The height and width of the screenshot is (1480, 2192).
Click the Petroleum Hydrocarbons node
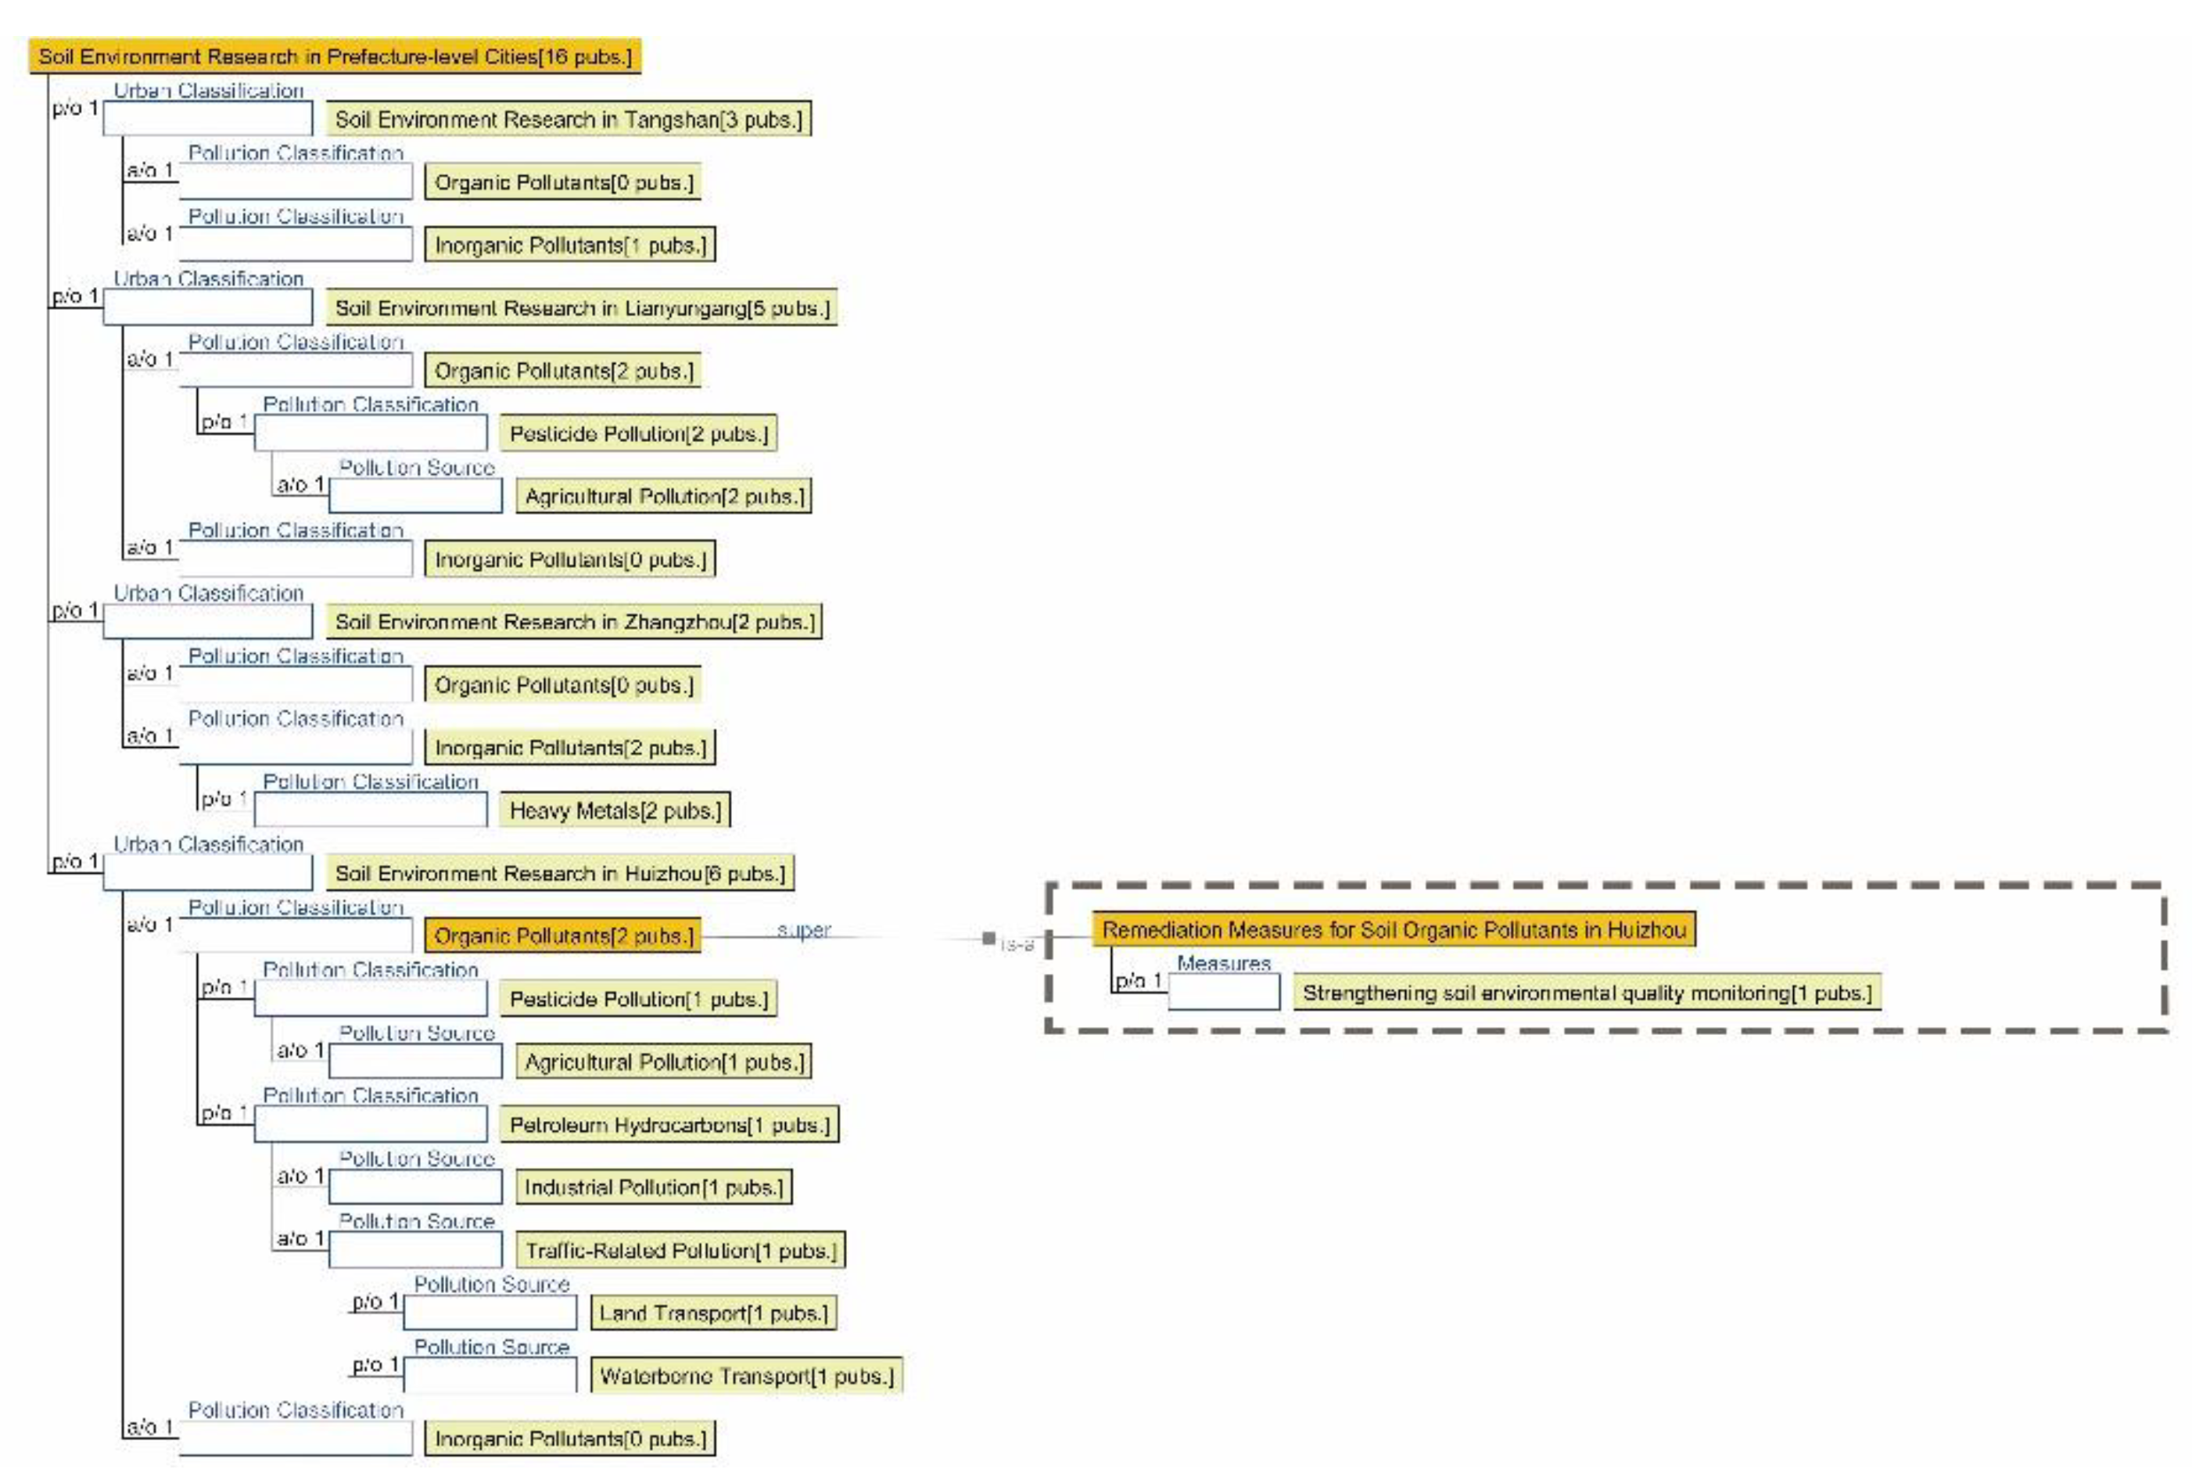(669, 1124)
